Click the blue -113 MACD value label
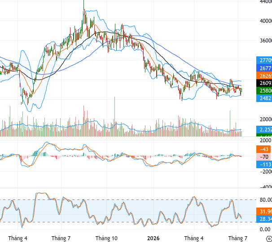This screenshot has height=242, width=272. pos(264,164)
